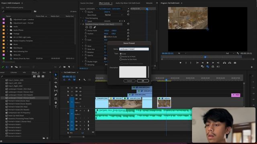Screen dimensions: 257x144
Task: Click Export Frame camera icon
Action: pos(235,63)
